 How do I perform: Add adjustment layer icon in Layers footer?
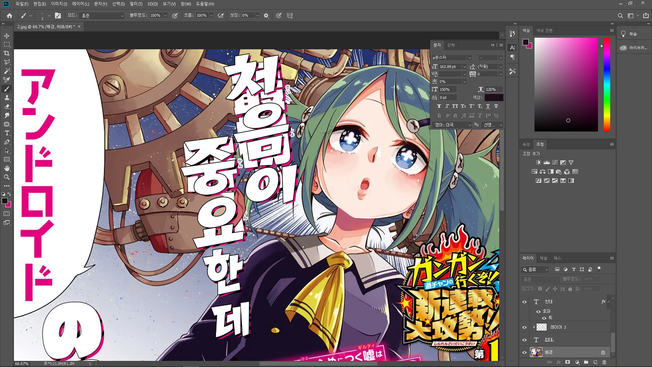click(577, 362)
